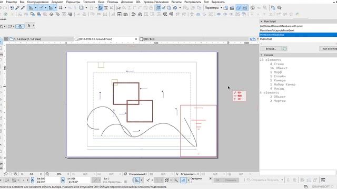Toggle the guide lines icon in top toolbar

(x=31, y=8)
